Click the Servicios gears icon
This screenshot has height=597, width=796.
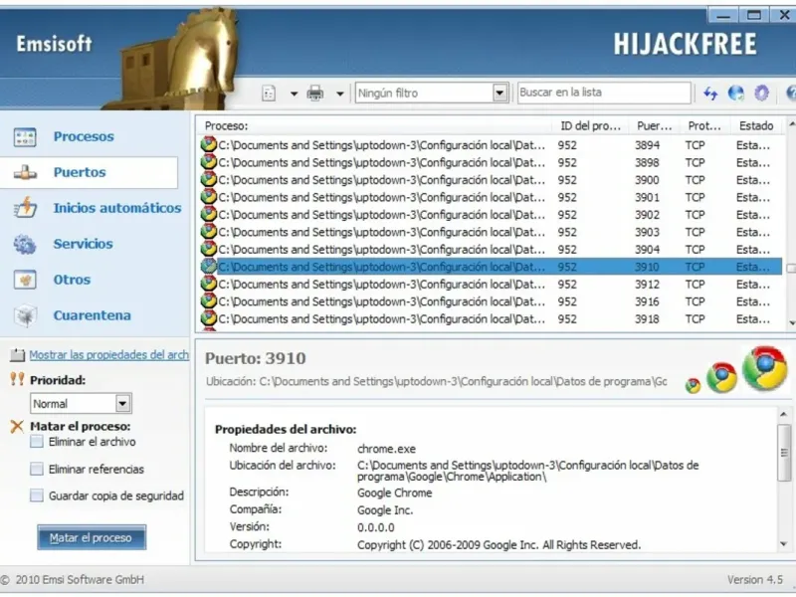point(25,244)
